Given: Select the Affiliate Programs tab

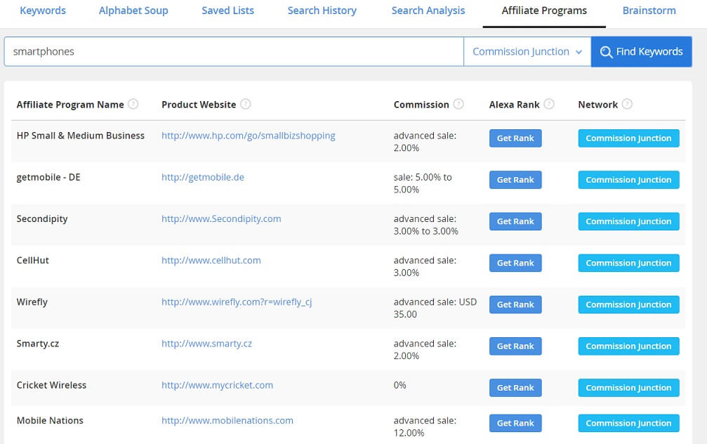Looking at the screenshot, I should [544, 11].
